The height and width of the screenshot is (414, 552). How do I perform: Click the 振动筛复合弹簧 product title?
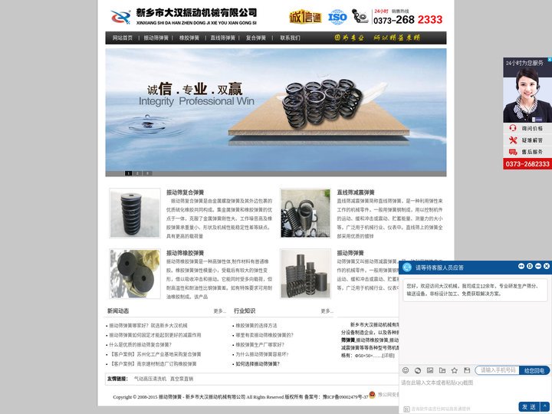click(x=186, y=192)
